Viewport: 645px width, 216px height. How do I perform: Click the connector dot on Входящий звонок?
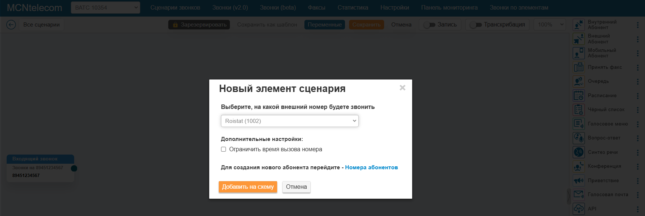[74, 168]
